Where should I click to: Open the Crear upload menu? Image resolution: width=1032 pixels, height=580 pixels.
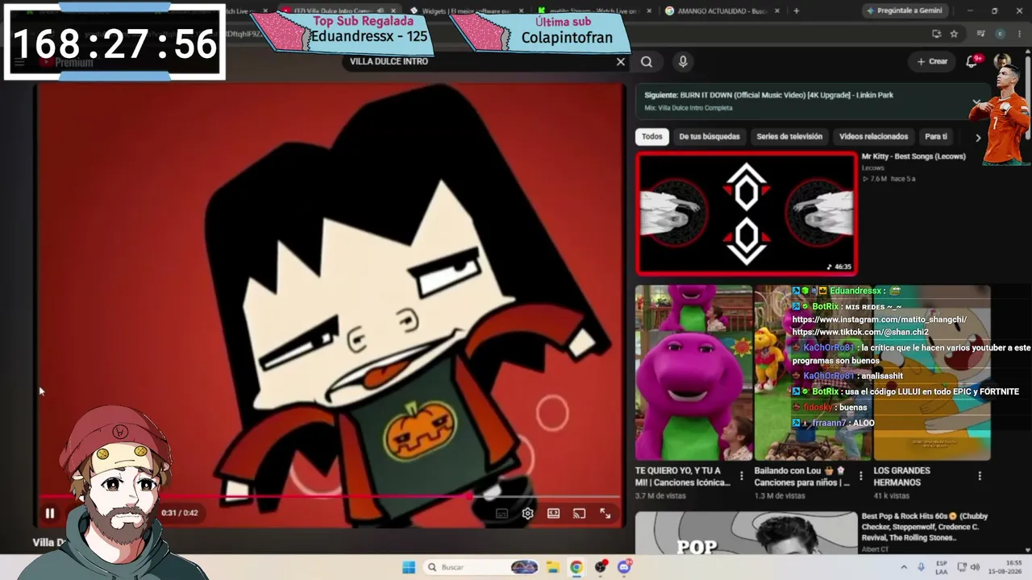(932, 61)
